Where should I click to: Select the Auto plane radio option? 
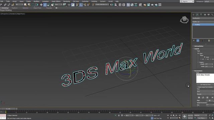point(205,57)
